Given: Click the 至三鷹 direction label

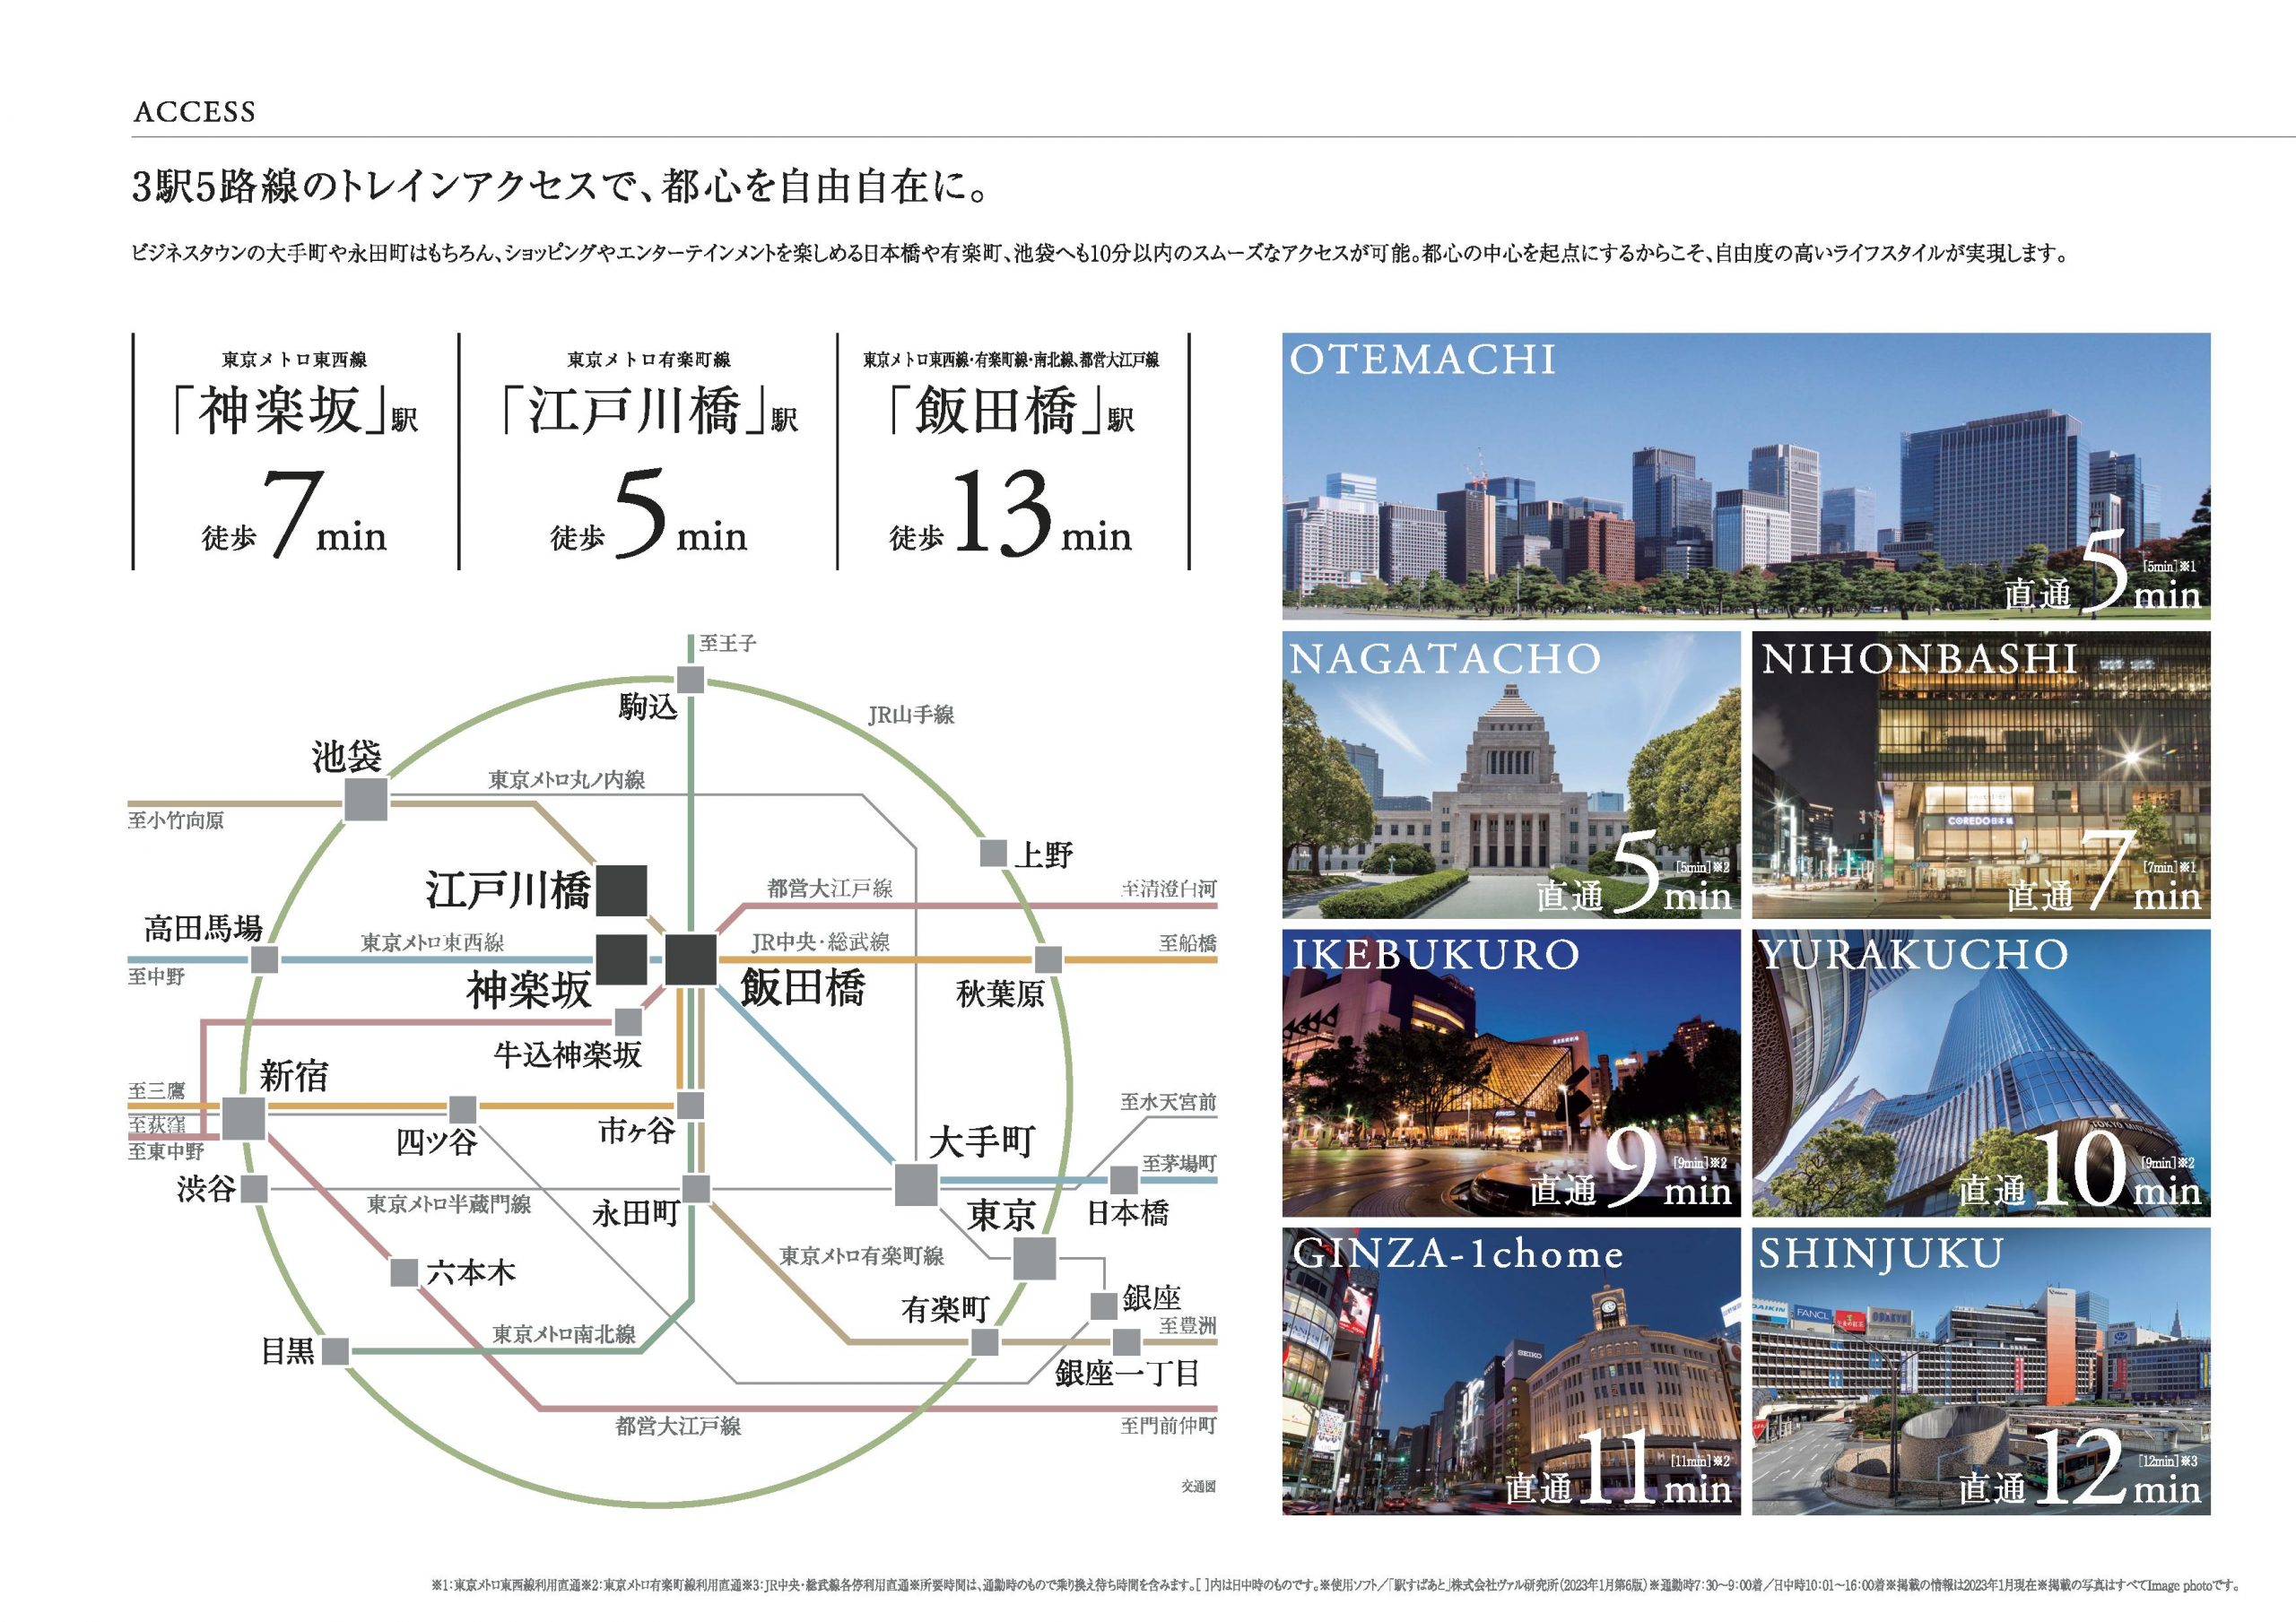Looking at the screenshot, I should click(x=156, y=1090).
